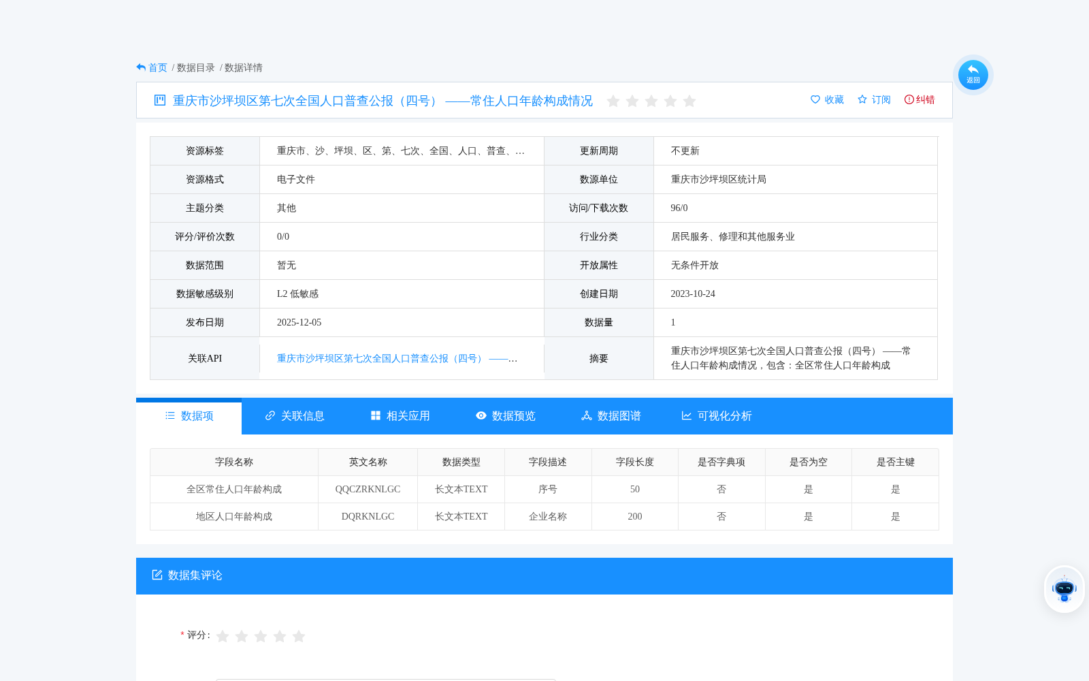Click the field length 200 cell
This screenshot has width=1089, height=681.
tap(635, 516)
